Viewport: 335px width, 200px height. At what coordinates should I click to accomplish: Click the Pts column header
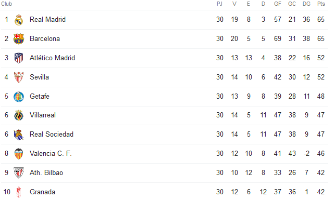pyautogui.click(x=321, y=4)
